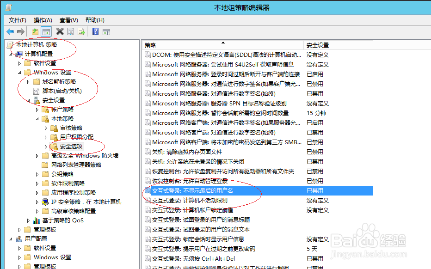The width and height of the screenshot is (431, 269).
Task: Open the 查看 menu
Action: click(68, 20)
